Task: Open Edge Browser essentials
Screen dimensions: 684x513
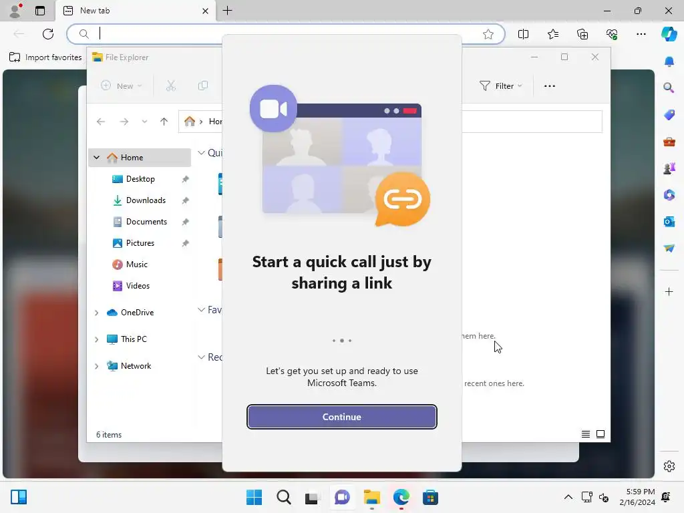Action: (x=612, y=34)
